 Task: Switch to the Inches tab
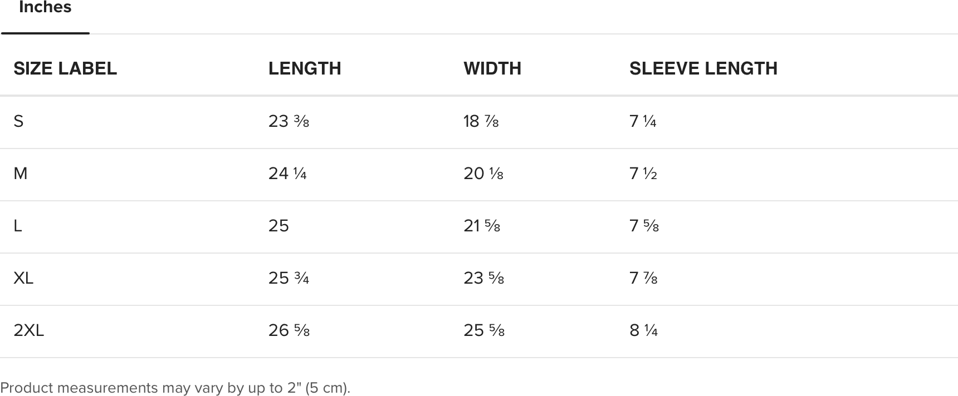pyautogui.click(x=45, y=8)
